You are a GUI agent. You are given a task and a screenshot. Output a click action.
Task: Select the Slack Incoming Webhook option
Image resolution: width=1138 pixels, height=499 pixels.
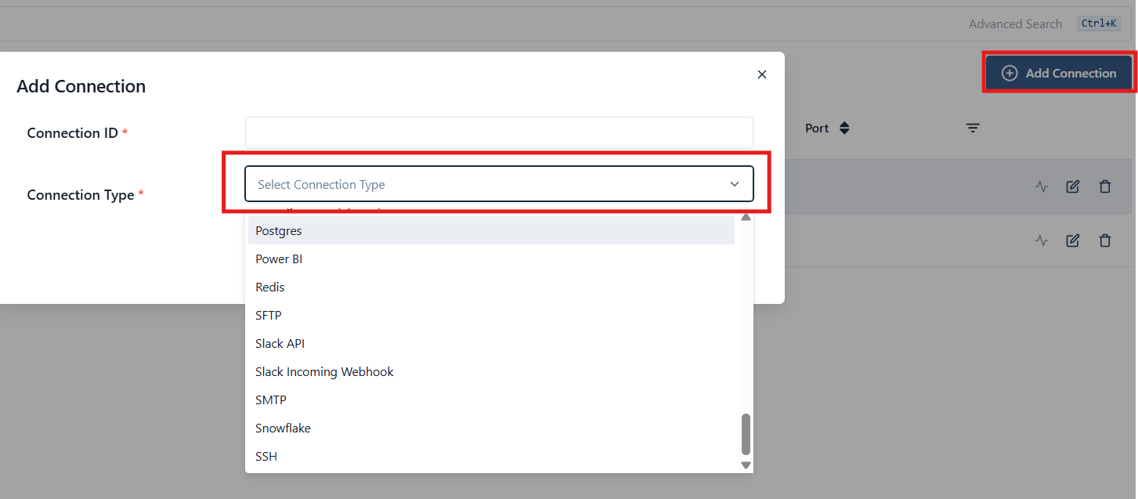[x=324, y=372]
